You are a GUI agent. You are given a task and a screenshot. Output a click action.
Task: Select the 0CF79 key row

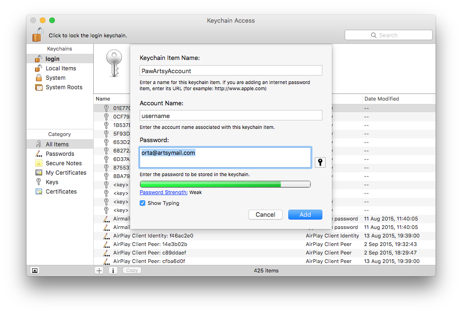tap(112, 117)
